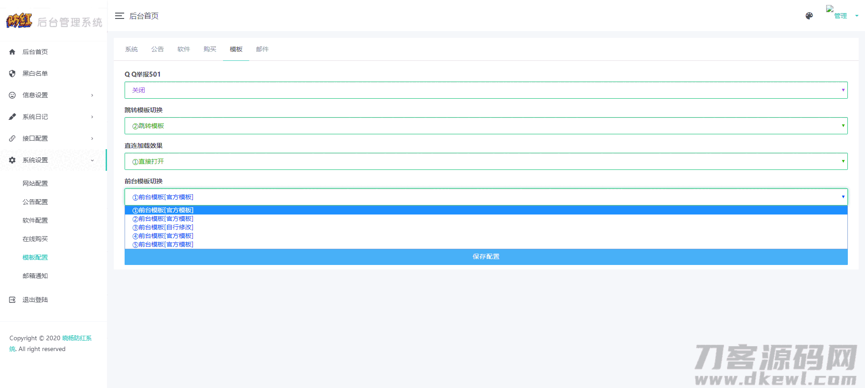The image size is (865, 388).
Task: Click the 防红 logo image
Action: [19, 20]
